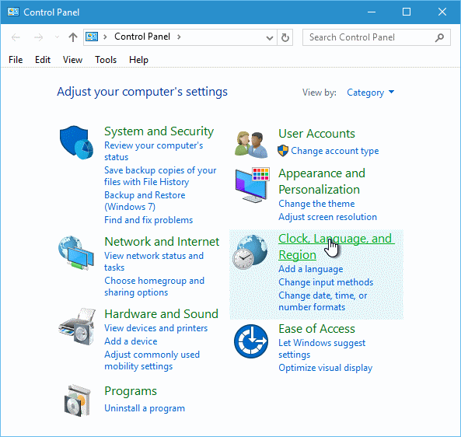
Task: Open Adjust commonly used mobility settings
Action: [x=152, y=360]
